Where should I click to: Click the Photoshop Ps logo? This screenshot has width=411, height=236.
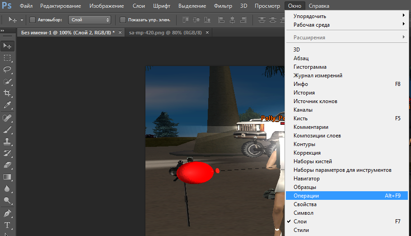pos(7,5)
